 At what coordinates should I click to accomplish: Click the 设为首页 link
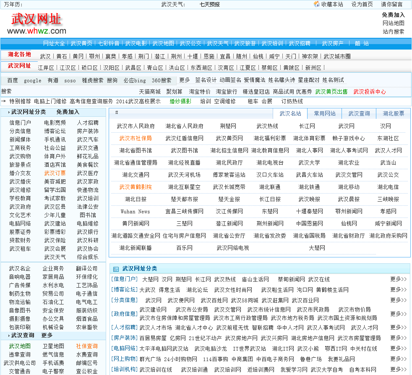pyautogui.click(x=362, y=4)
